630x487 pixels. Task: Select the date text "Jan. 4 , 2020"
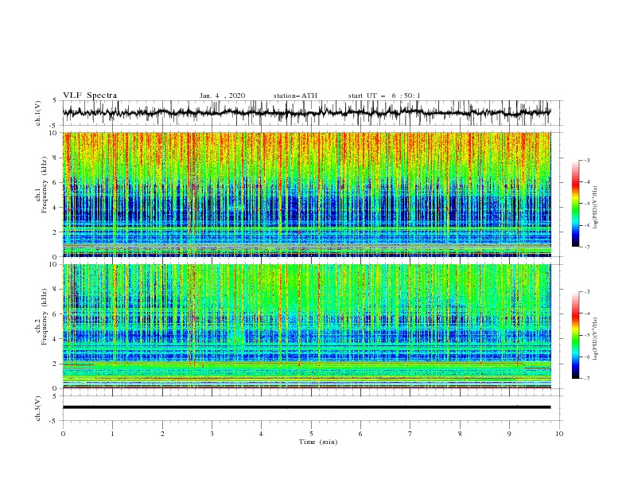222,95
